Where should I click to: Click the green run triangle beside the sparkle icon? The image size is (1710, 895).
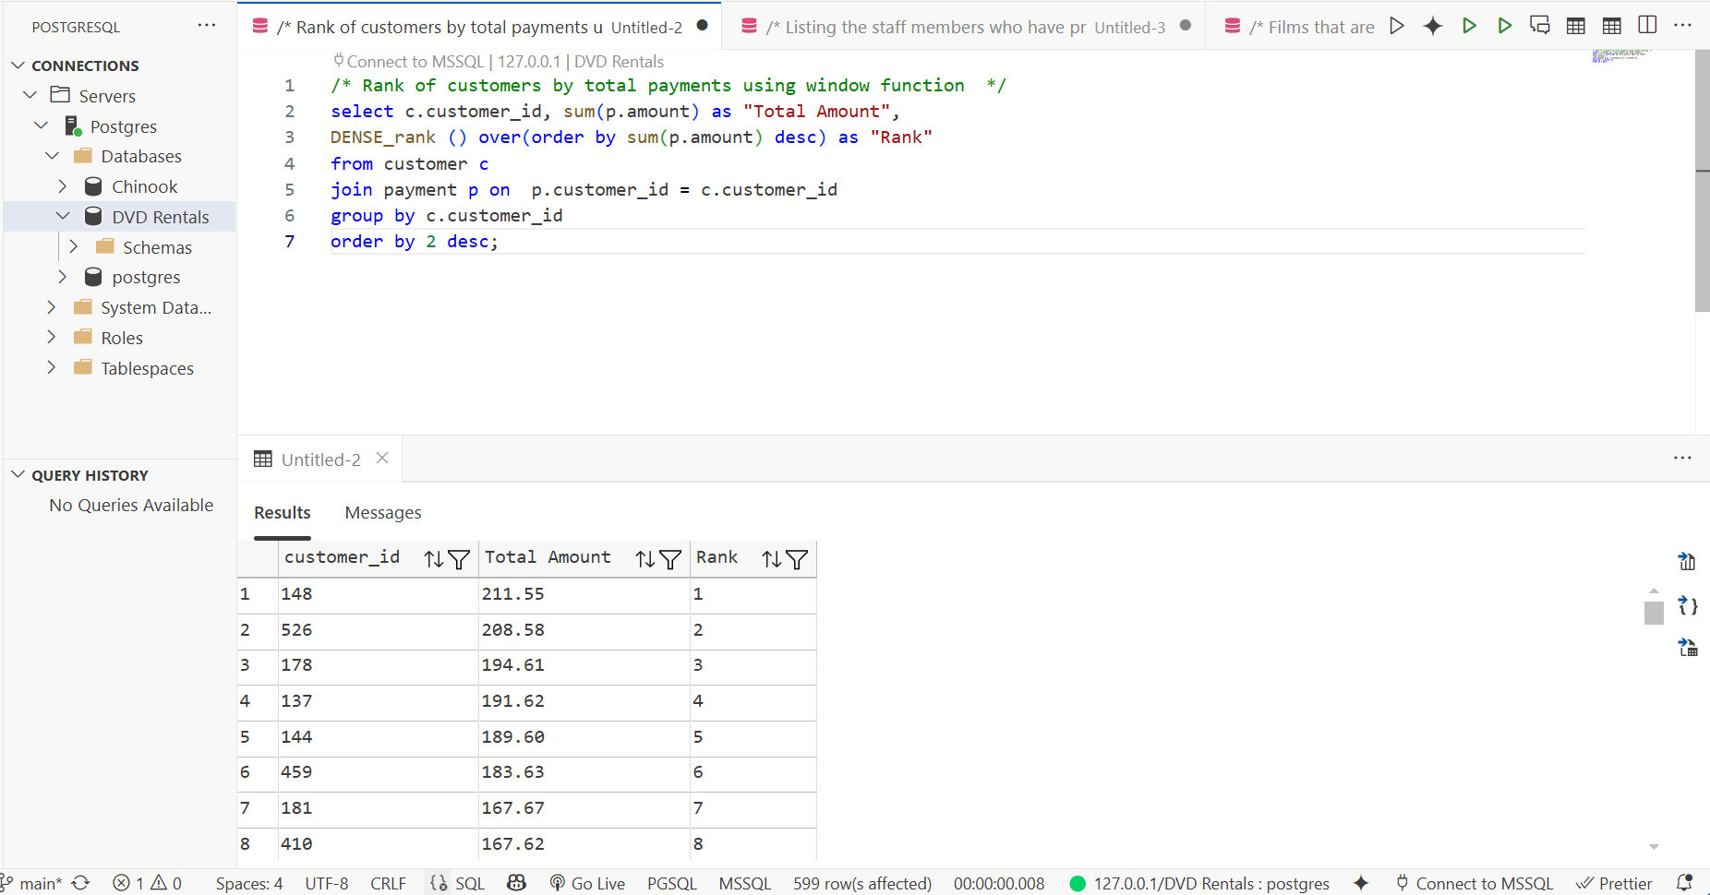tap(1469, 26)
